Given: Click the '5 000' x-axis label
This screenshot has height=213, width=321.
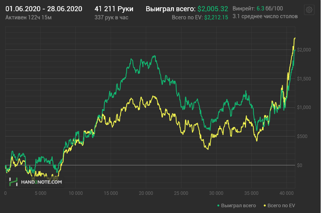Looking at the screenshot, I should 40,193.
